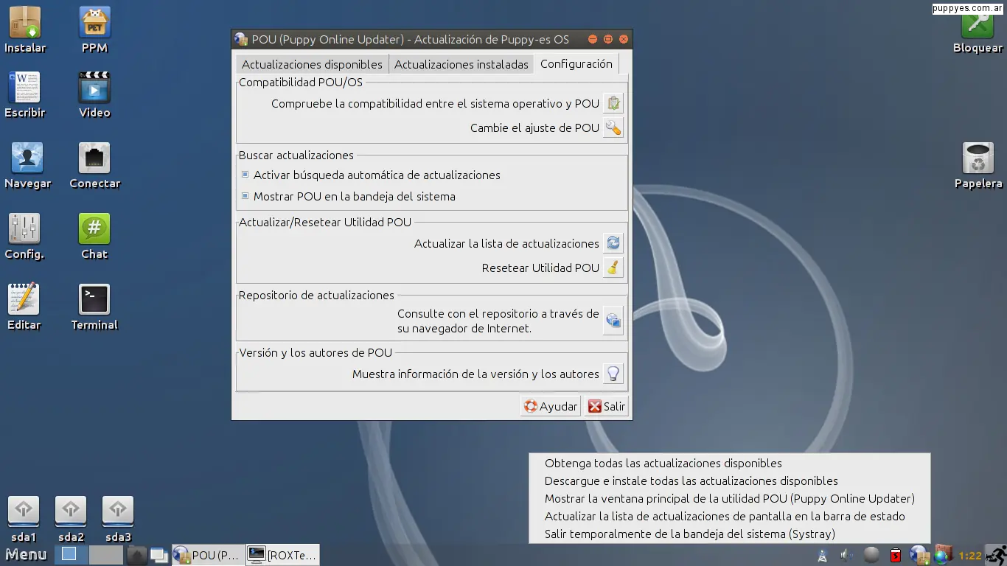Click the OS/POU compatibility check icon
1007x566 pixels.
[x=613, y=104]
